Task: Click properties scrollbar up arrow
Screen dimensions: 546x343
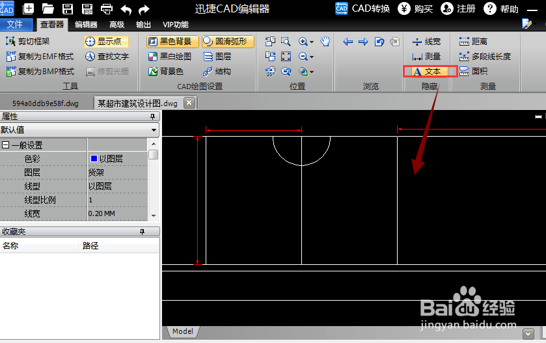Action: 154,144
